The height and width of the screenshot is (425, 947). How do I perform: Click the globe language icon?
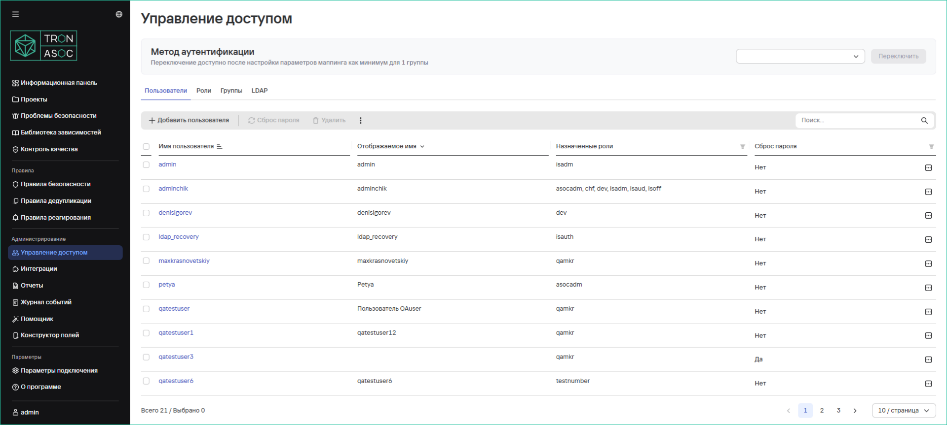coord(119,14)
